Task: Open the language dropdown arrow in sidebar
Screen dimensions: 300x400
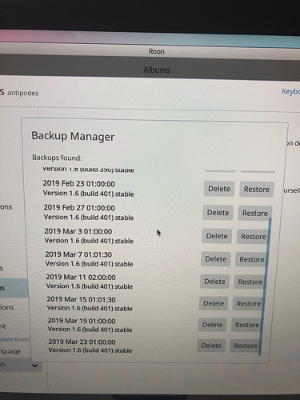Action: point(35,366)
